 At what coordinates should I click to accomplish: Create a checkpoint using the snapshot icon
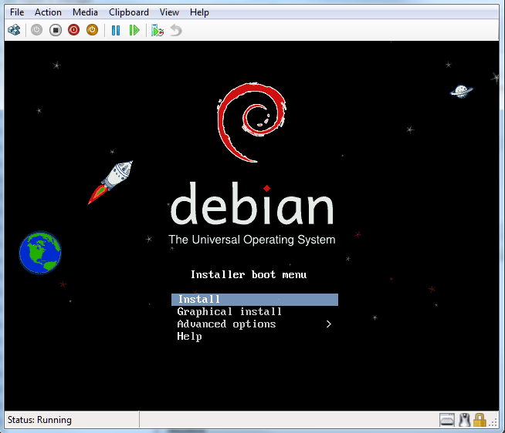[158, 31]
